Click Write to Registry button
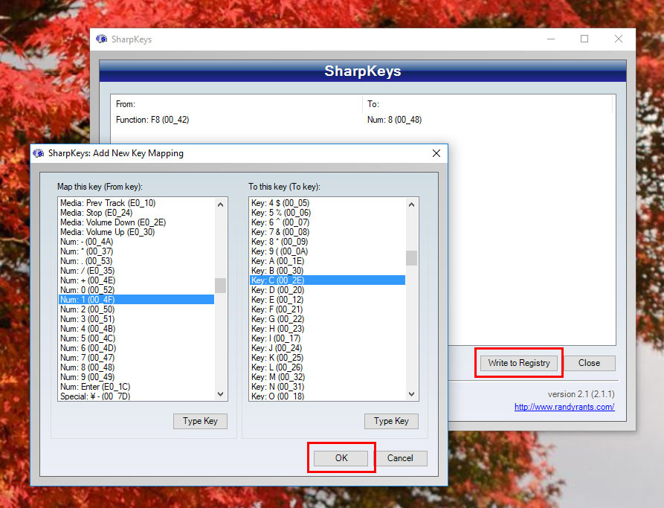The height and width of the screenshot is (508, 664). (518, 363)
